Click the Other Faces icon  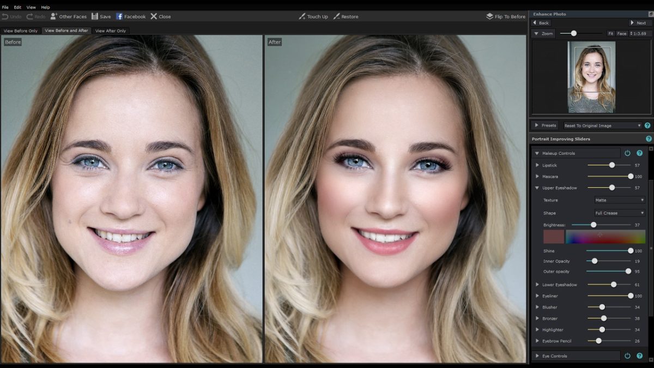tap(53, 16)
